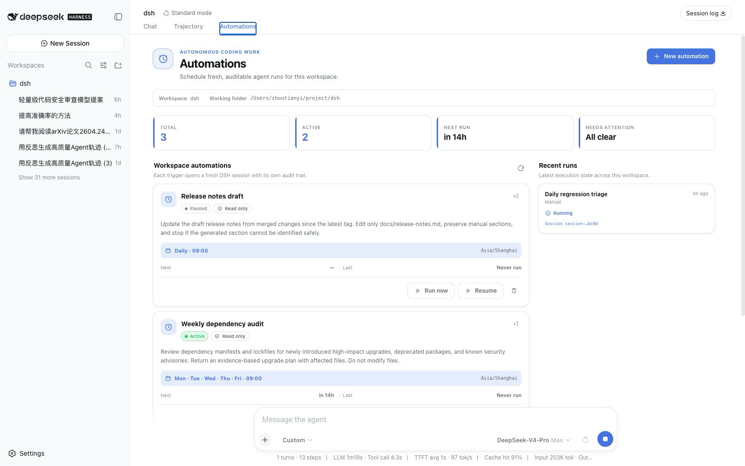Click the Working folder path text

pyautogui.click(x=295, y=98)
